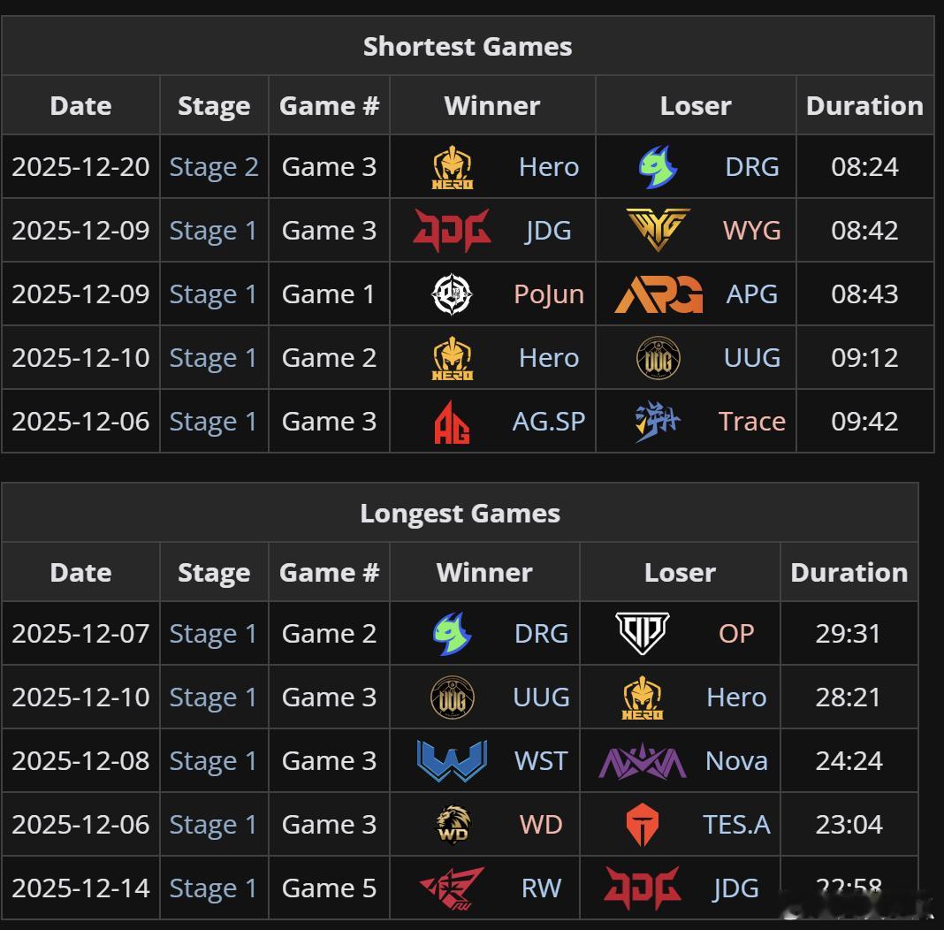The width and height of the screenshot is (944, 930).
Task: Click the OP shield logo in Longest Games
Action: tap(643, 634)
